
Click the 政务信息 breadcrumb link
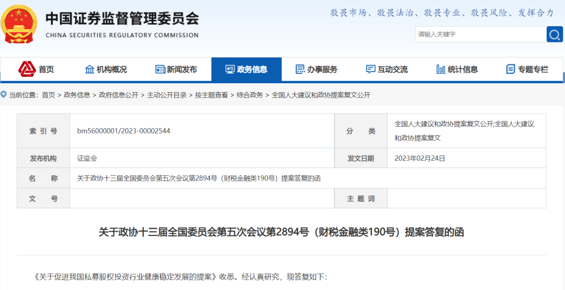click(x=77, y=95)
